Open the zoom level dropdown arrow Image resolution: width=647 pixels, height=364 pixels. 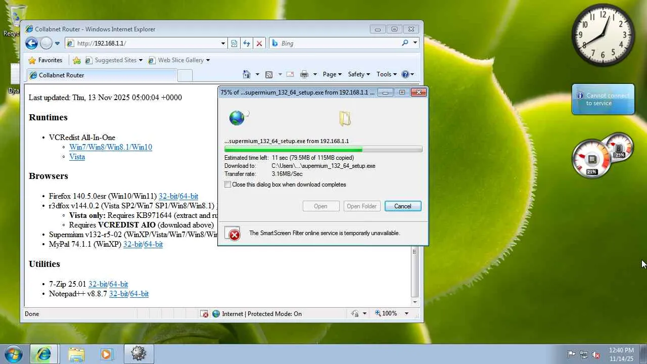pos(406,314)
